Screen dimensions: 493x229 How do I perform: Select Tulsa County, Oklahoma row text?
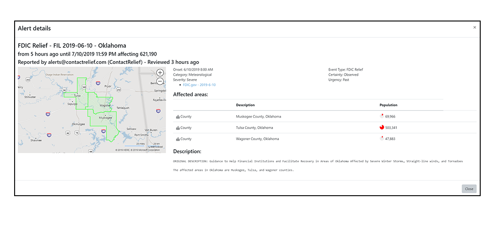point(254,128)
